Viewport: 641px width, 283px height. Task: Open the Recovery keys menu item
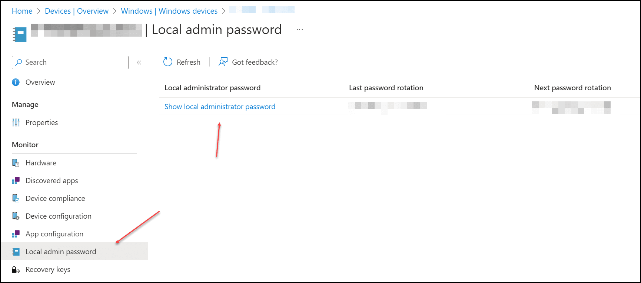click(x=48, y=270)
